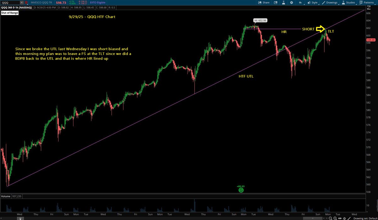Open chart settings gear icon

tap(291, 3)
